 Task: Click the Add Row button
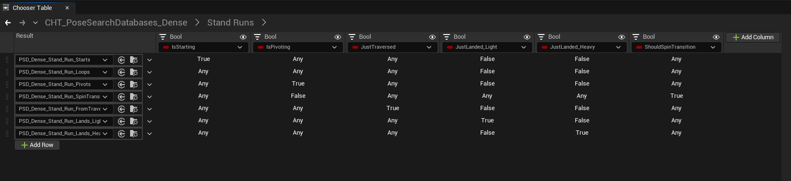tap(37, 145)
